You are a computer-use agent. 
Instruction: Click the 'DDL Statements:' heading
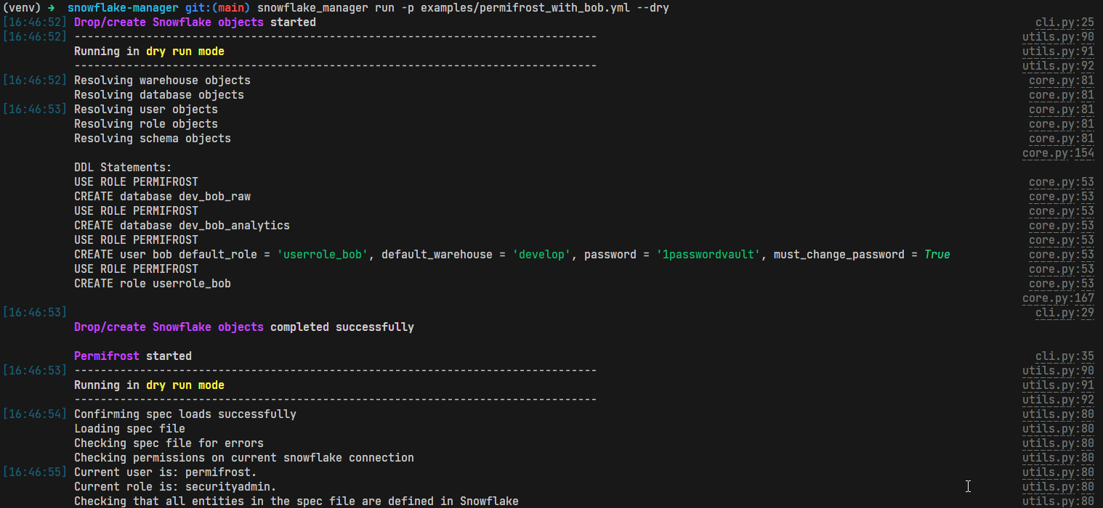123,168
